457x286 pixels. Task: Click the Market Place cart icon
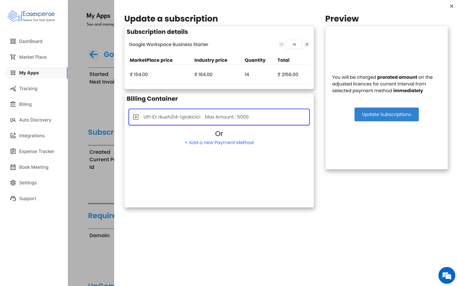click(13, 57)
